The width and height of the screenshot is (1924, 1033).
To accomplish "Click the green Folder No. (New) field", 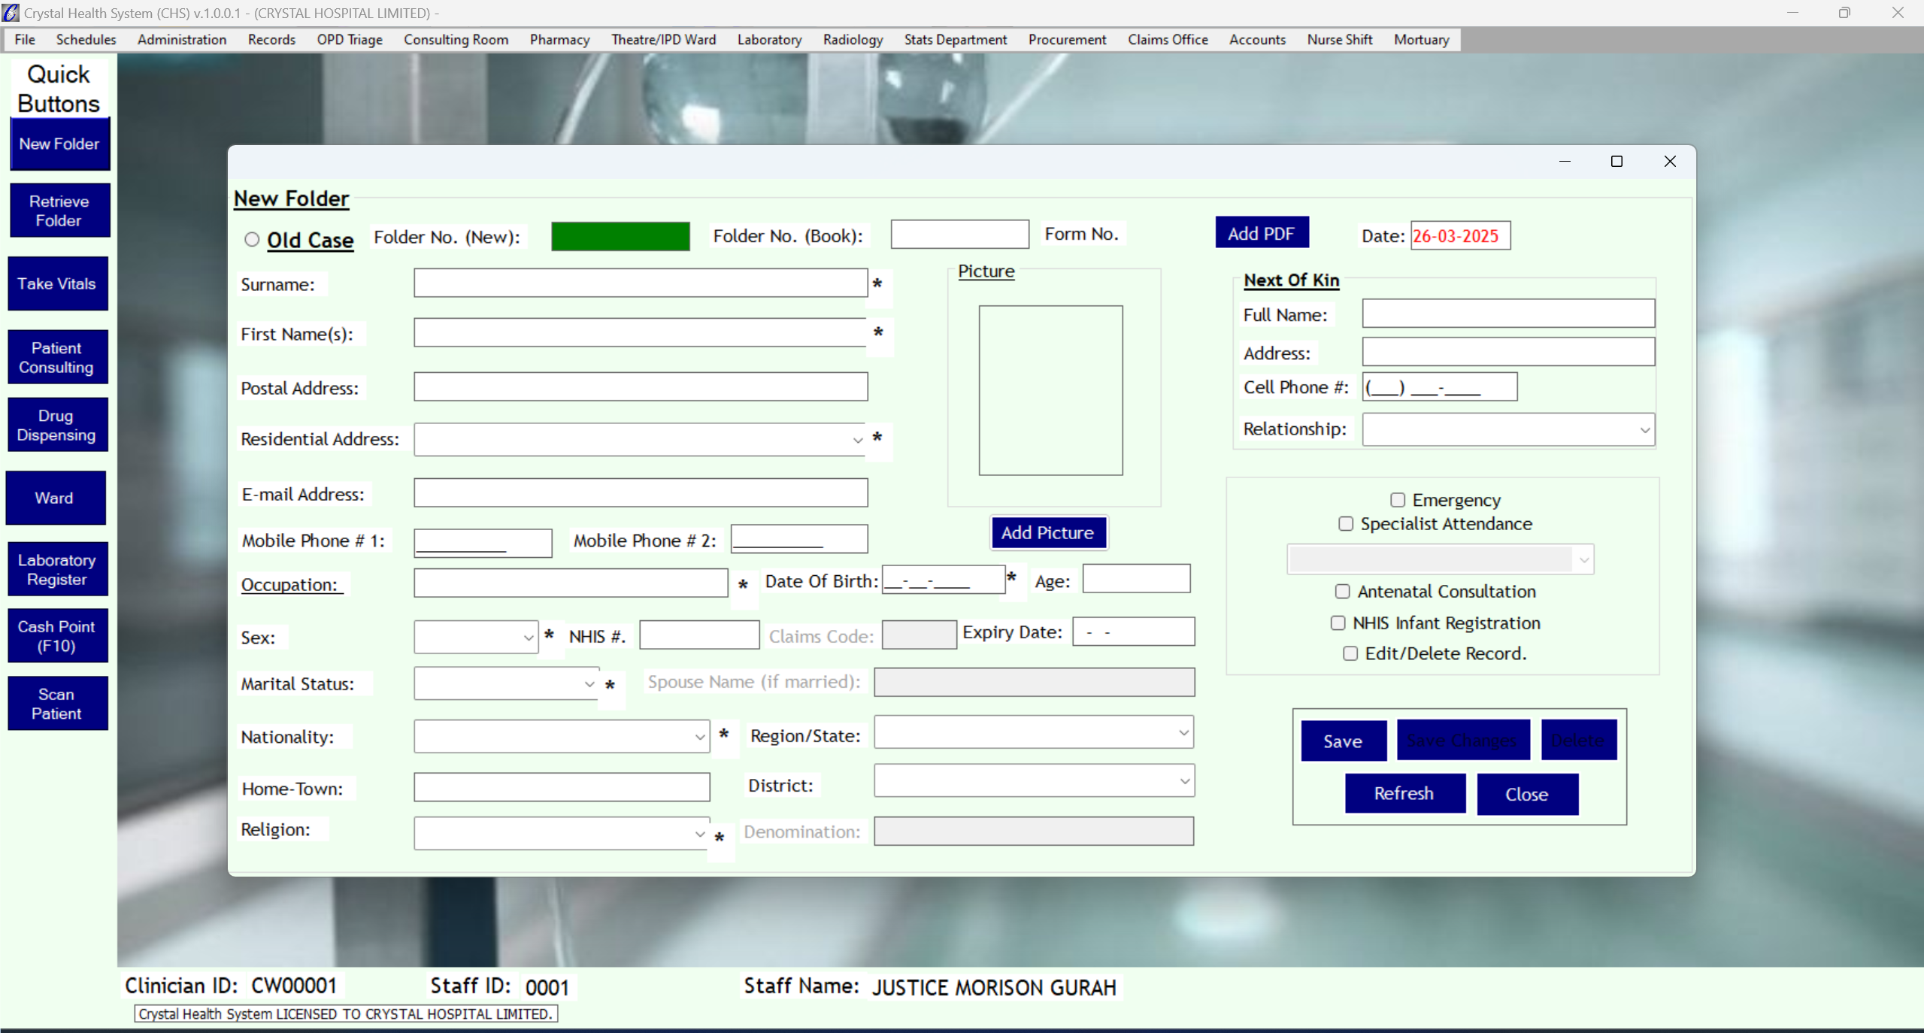I will pos(620,236).
